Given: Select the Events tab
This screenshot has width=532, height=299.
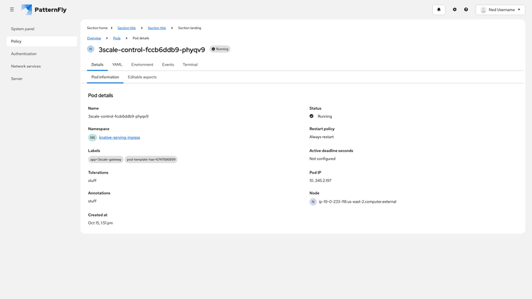Looking at the screenshot, I should 168,64.
